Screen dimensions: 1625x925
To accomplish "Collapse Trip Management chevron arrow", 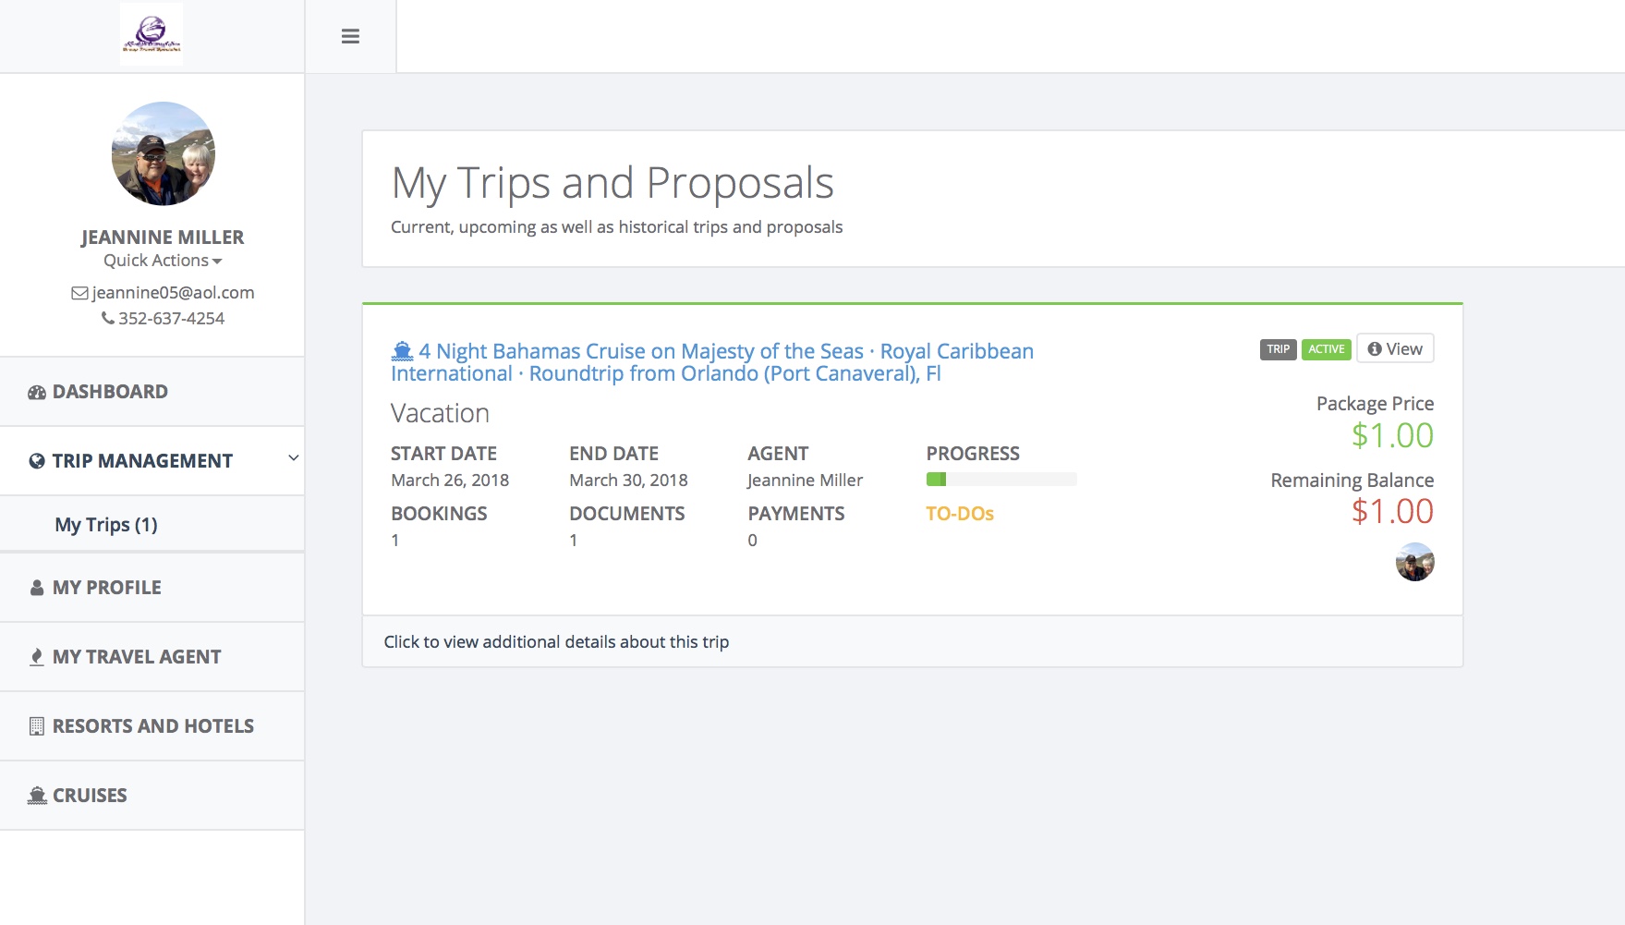I will point(294,458).
